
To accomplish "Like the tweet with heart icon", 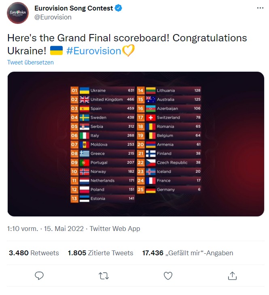I will [168, 276].
